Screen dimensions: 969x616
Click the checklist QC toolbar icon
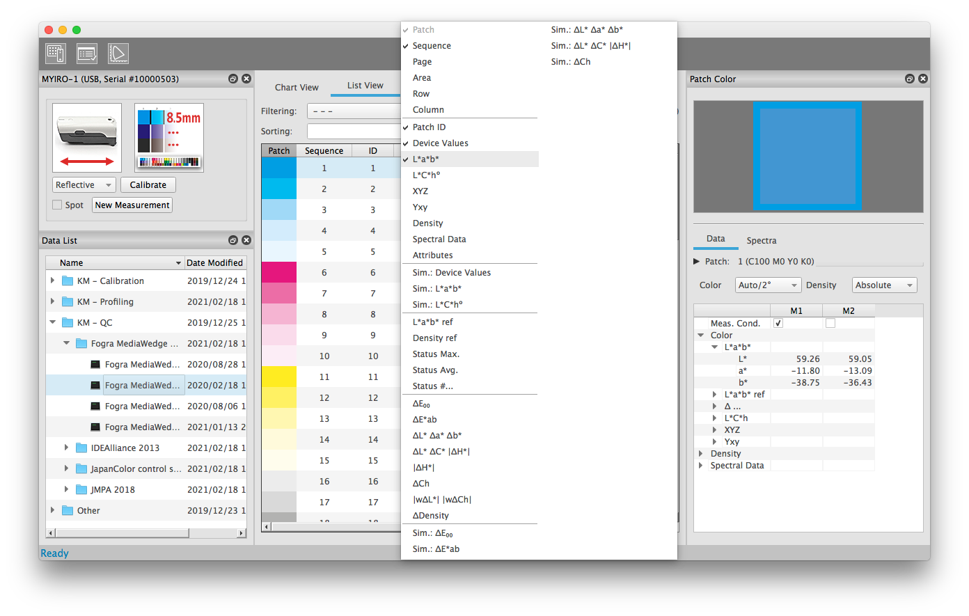(x=87, y=54)
